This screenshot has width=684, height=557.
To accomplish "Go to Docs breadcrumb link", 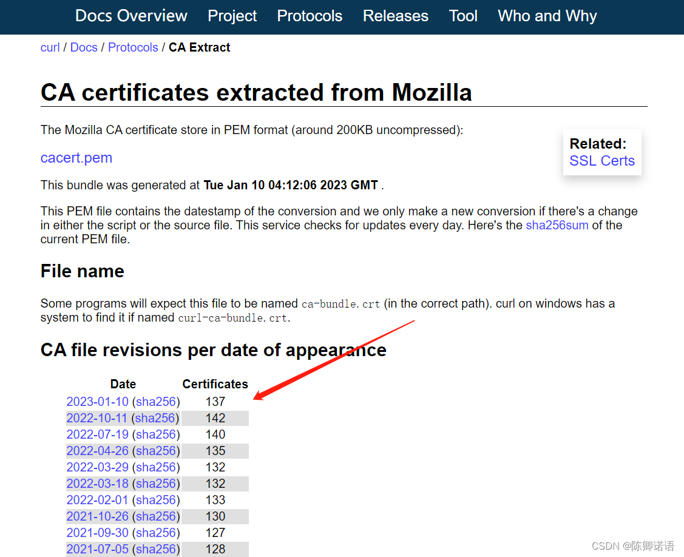I will point(84,47).
